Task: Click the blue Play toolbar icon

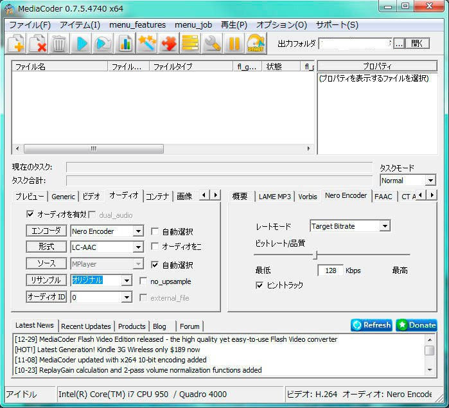Action: [82, 43]
